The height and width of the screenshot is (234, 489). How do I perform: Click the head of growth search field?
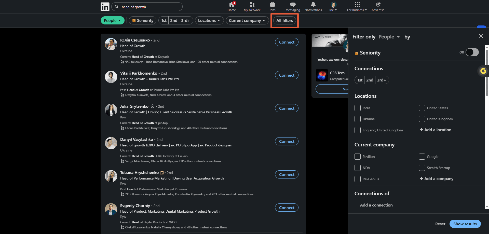[x=147, y=7]
